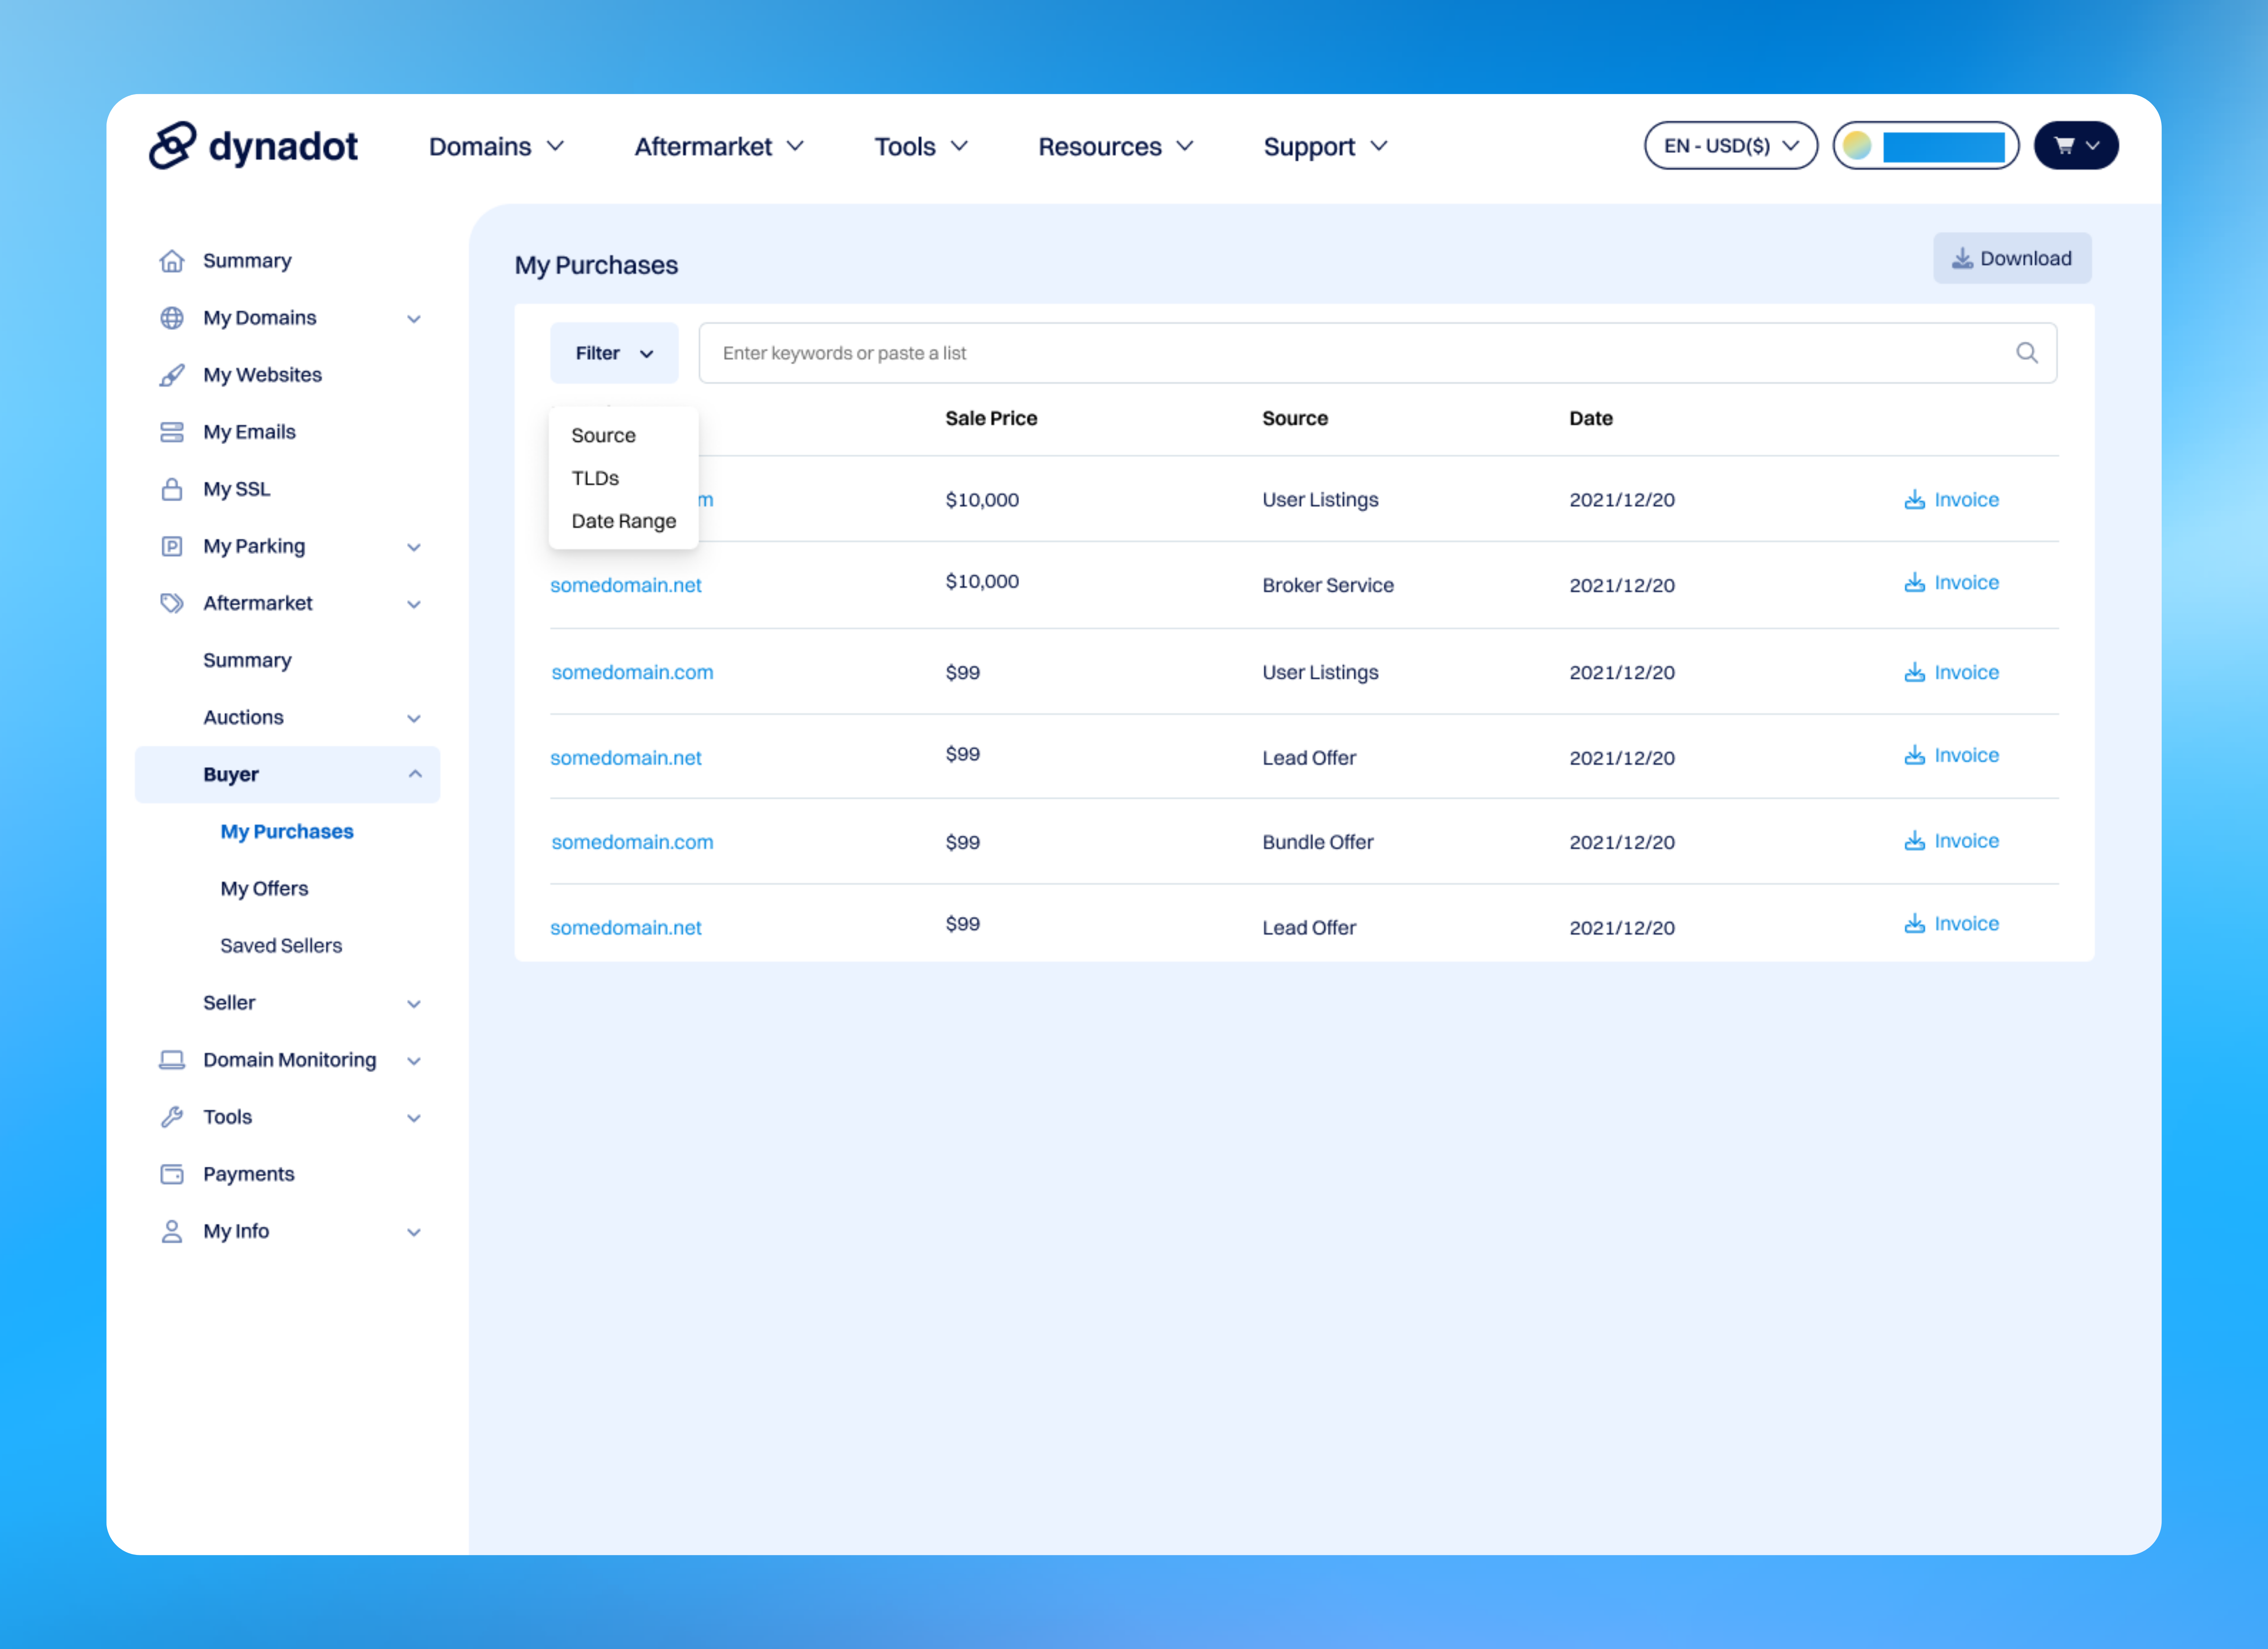
Task: Click the Tools wrench icon in sidebar
Action: click(x=172, y=1117)
